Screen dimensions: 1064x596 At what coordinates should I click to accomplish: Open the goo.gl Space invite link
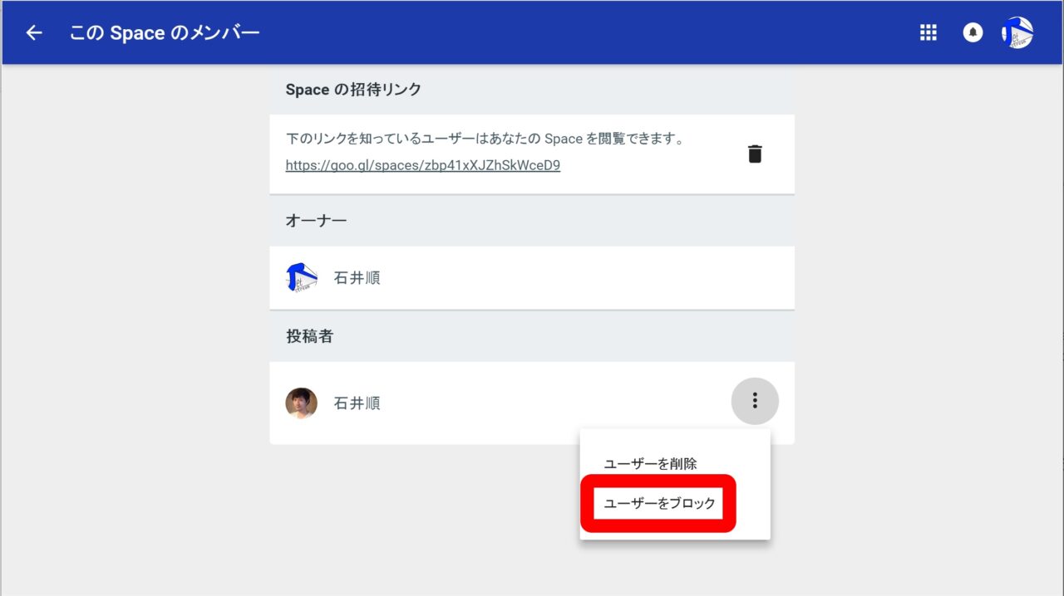(x=422, y=165)
